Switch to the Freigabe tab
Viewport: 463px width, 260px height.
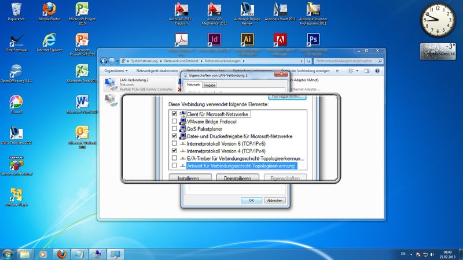(x=210, y=85)
